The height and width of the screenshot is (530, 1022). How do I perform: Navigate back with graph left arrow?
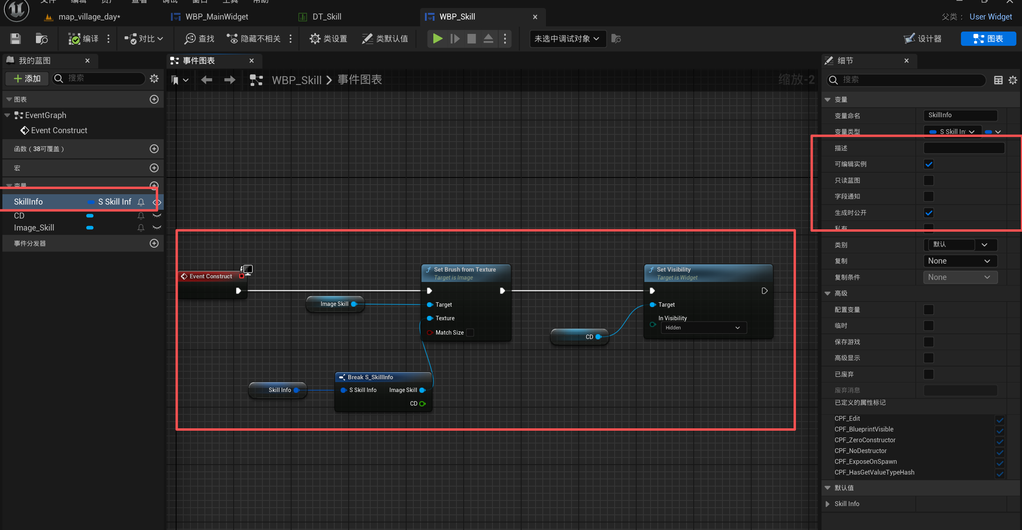coord(206,80)
